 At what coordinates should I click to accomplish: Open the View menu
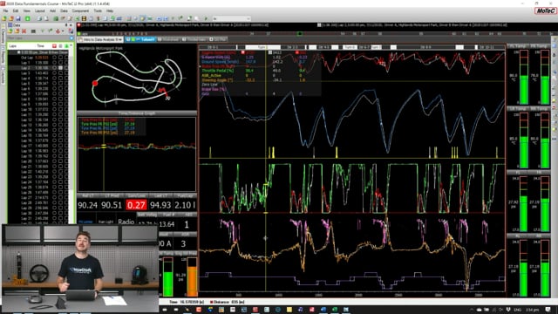point(27,11)
